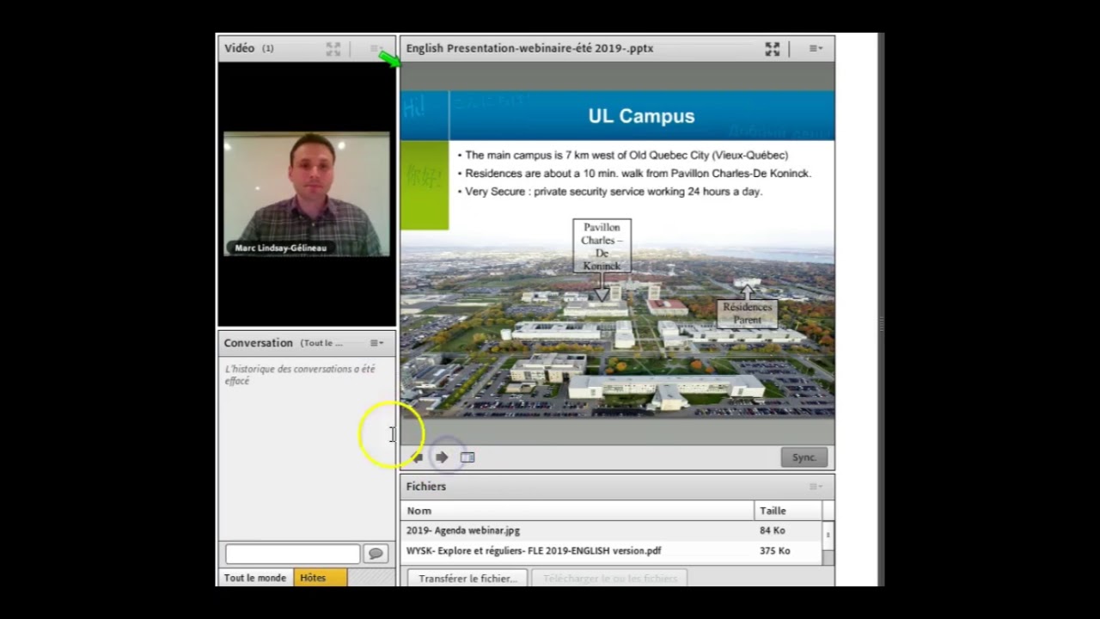The image size is (1100, 619).
Task: Open the Vidéo pod options menu
Action: click(x=376, y=49)
